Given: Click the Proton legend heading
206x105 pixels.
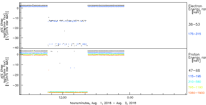Looking at the screenshot, I should pos(194,55).
